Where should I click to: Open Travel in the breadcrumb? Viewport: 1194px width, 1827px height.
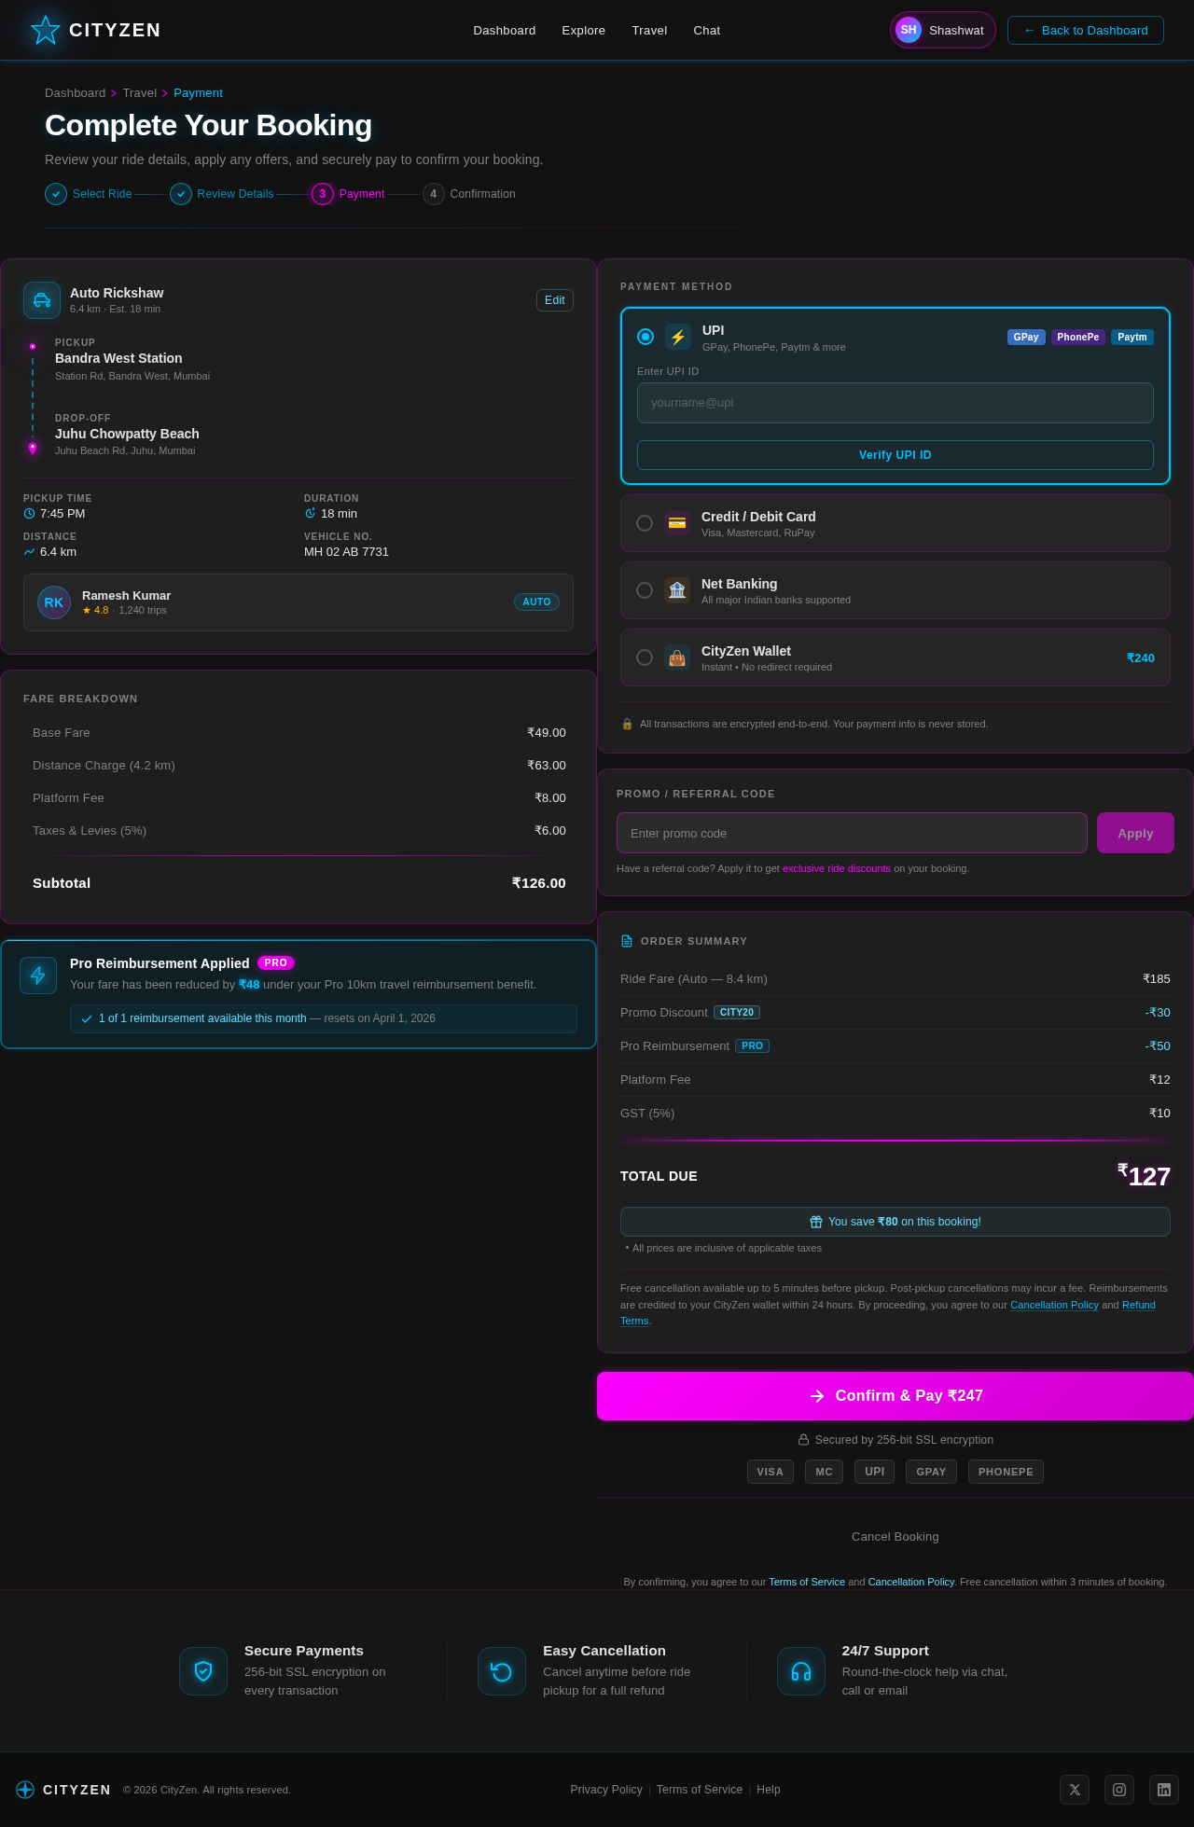pos(140,93)
